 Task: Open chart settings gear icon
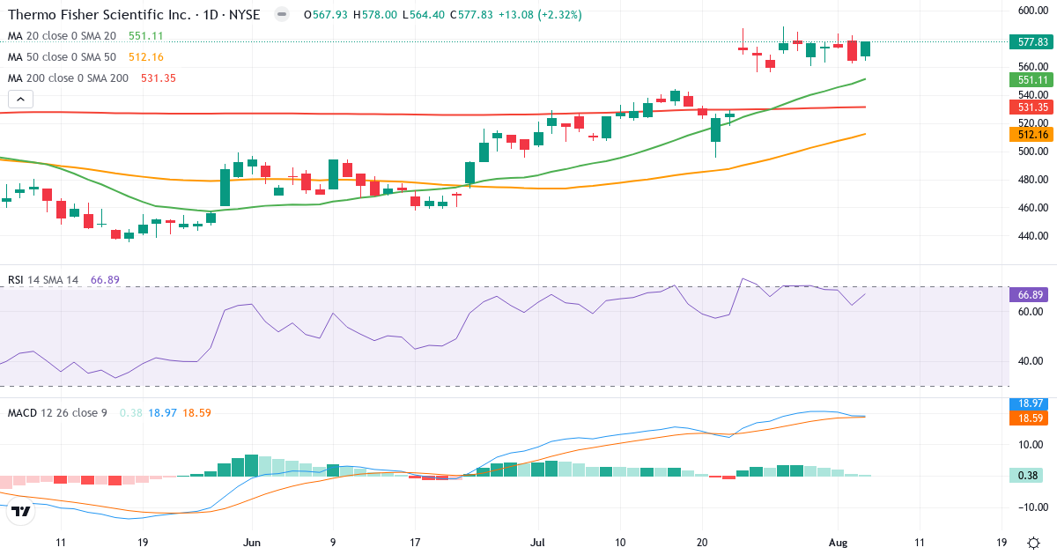tap(1032, 542)
